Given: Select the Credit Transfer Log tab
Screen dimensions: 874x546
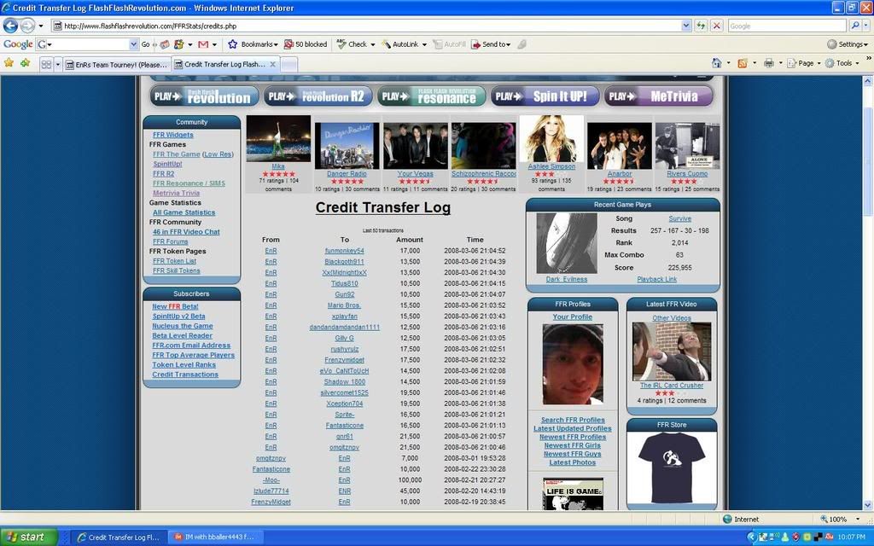Looking at the screenshot, I should tap(224, 64).
